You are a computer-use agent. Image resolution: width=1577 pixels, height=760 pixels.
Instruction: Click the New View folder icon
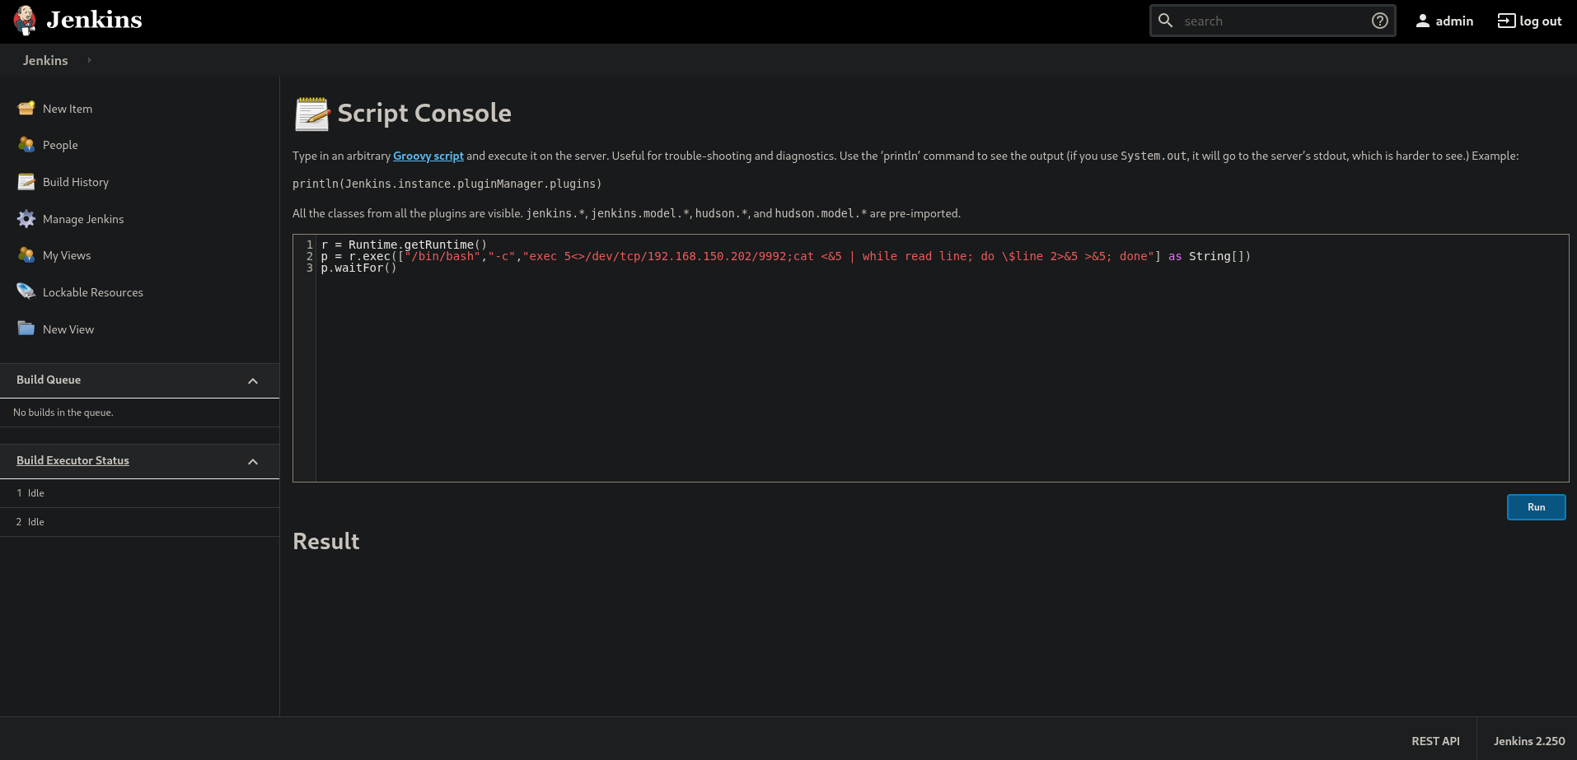click(x=26, y=329)
